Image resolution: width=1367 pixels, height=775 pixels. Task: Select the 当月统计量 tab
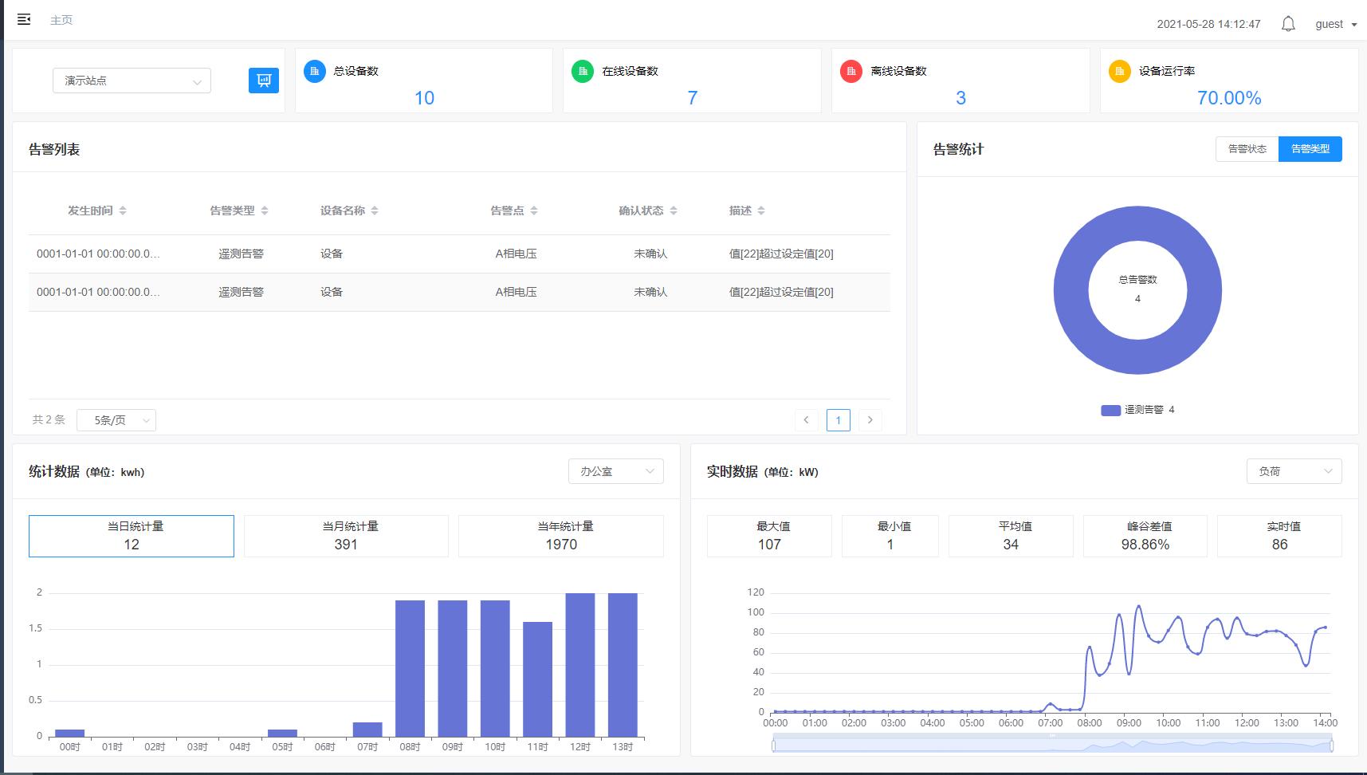pyautogui.click(x=346, y=536)
